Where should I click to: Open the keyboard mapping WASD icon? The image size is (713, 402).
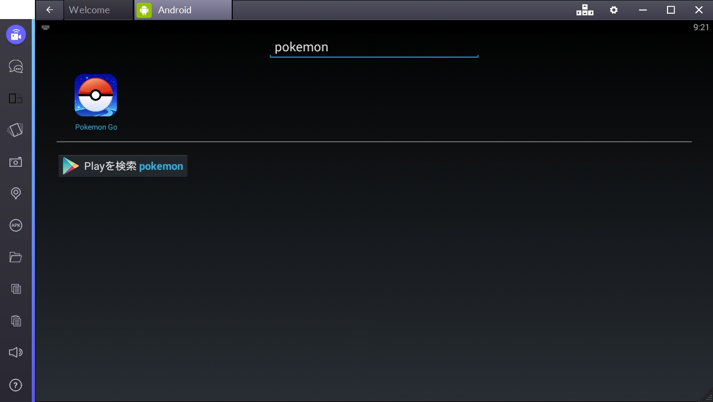coord(585,10)
